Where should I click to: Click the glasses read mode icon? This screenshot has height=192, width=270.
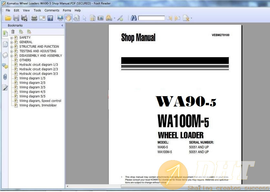click(x=77, y=18)
